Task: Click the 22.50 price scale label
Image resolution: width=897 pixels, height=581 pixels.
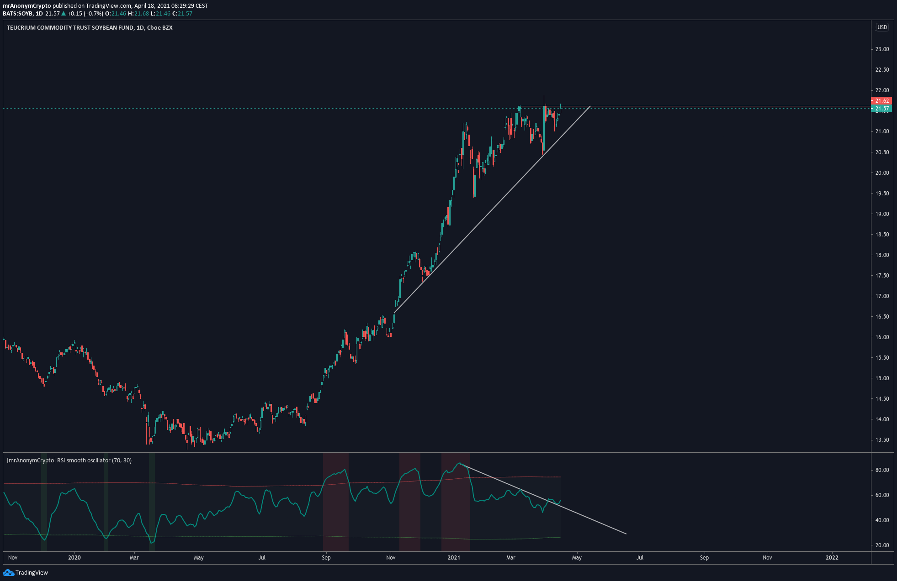Action: coord(882,70)
